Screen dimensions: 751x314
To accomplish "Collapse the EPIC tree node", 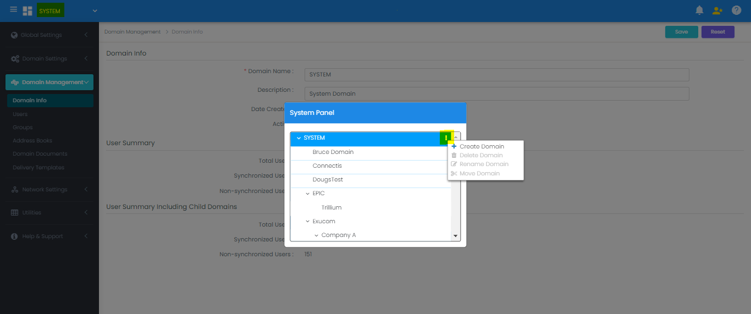I will tap(308, 194).
